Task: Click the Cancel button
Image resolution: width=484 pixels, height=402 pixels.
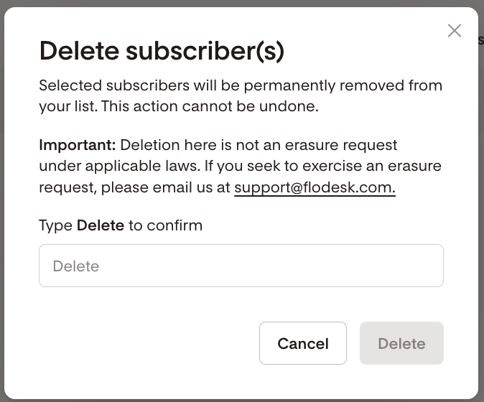Action: click(x=302, y=343)
